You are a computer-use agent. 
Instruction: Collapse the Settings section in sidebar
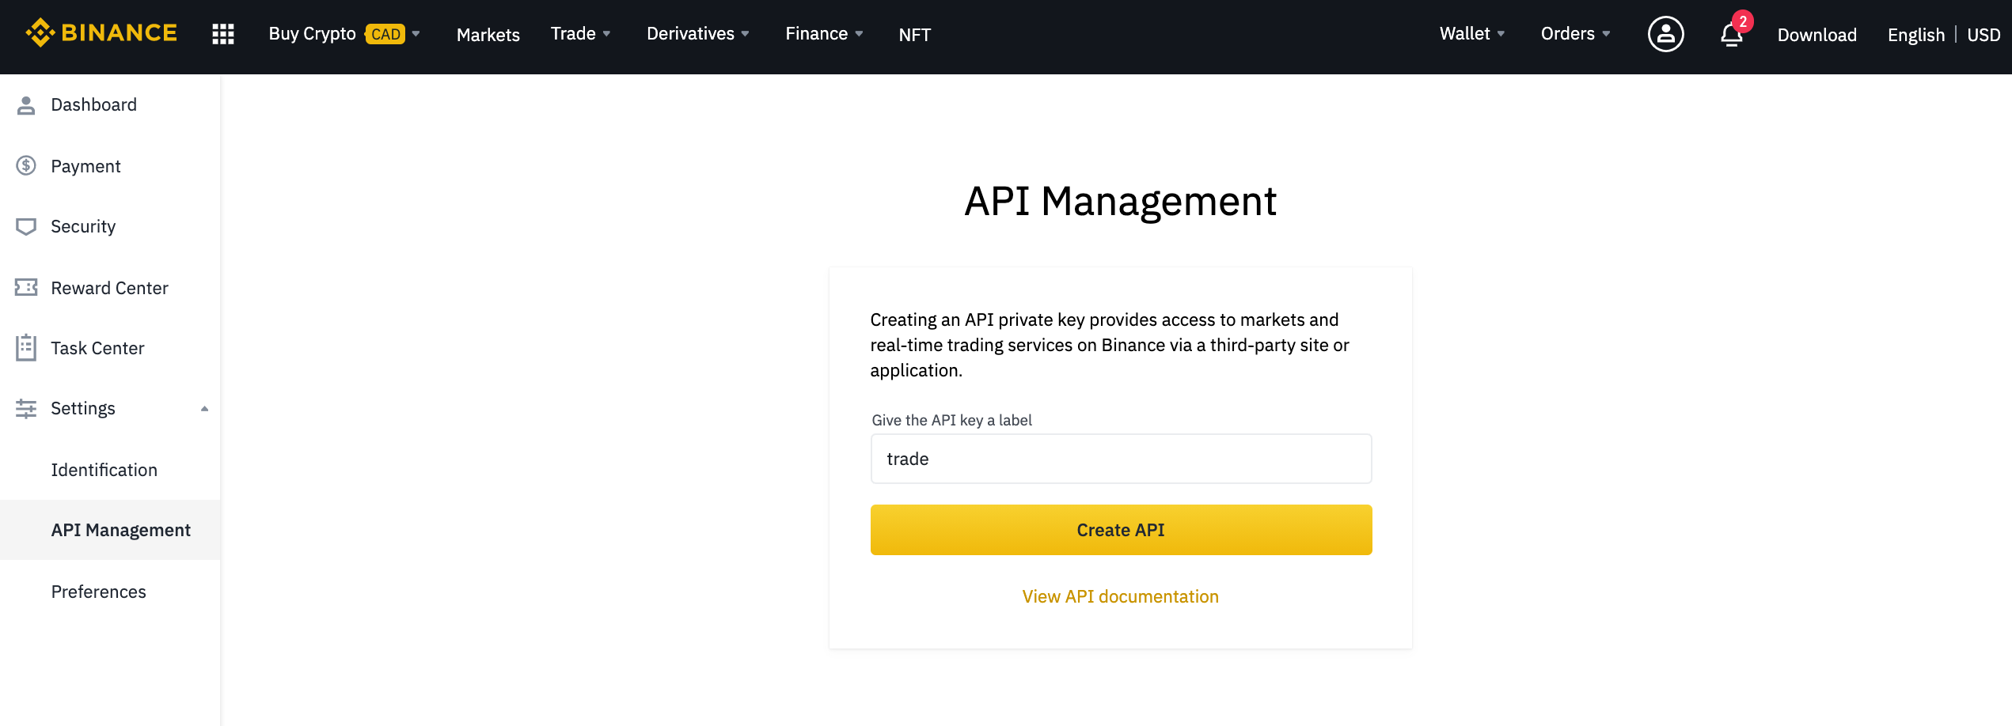pyautogui.click(x=204, y=409)
